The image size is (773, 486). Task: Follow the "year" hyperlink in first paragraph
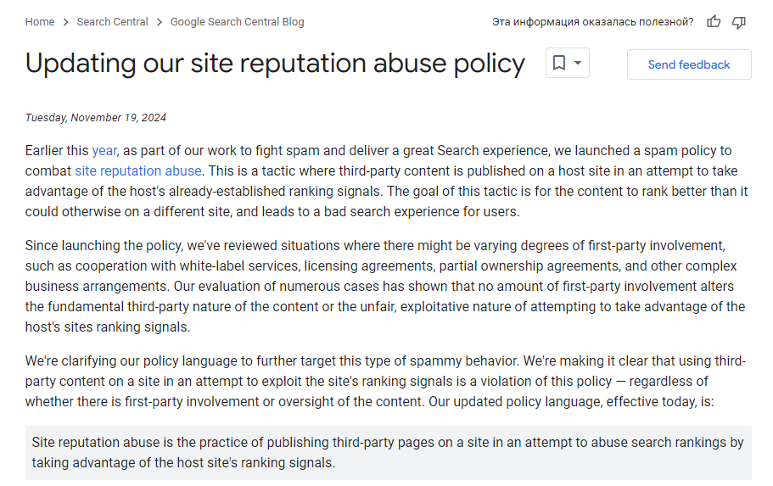coord(104,151)
